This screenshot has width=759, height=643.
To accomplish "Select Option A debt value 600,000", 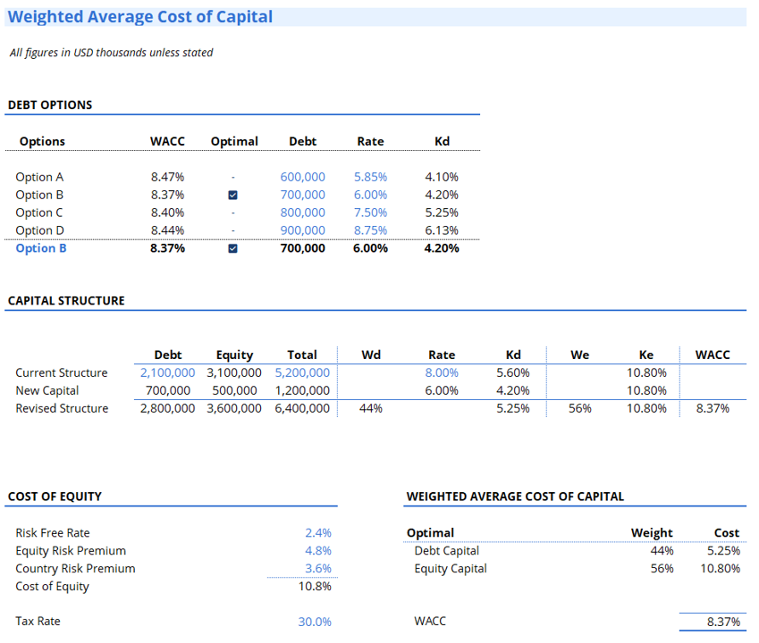I will [x=303, y=178].
